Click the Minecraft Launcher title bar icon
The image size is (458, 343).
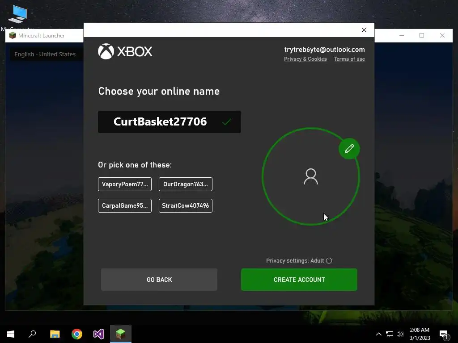12,36
